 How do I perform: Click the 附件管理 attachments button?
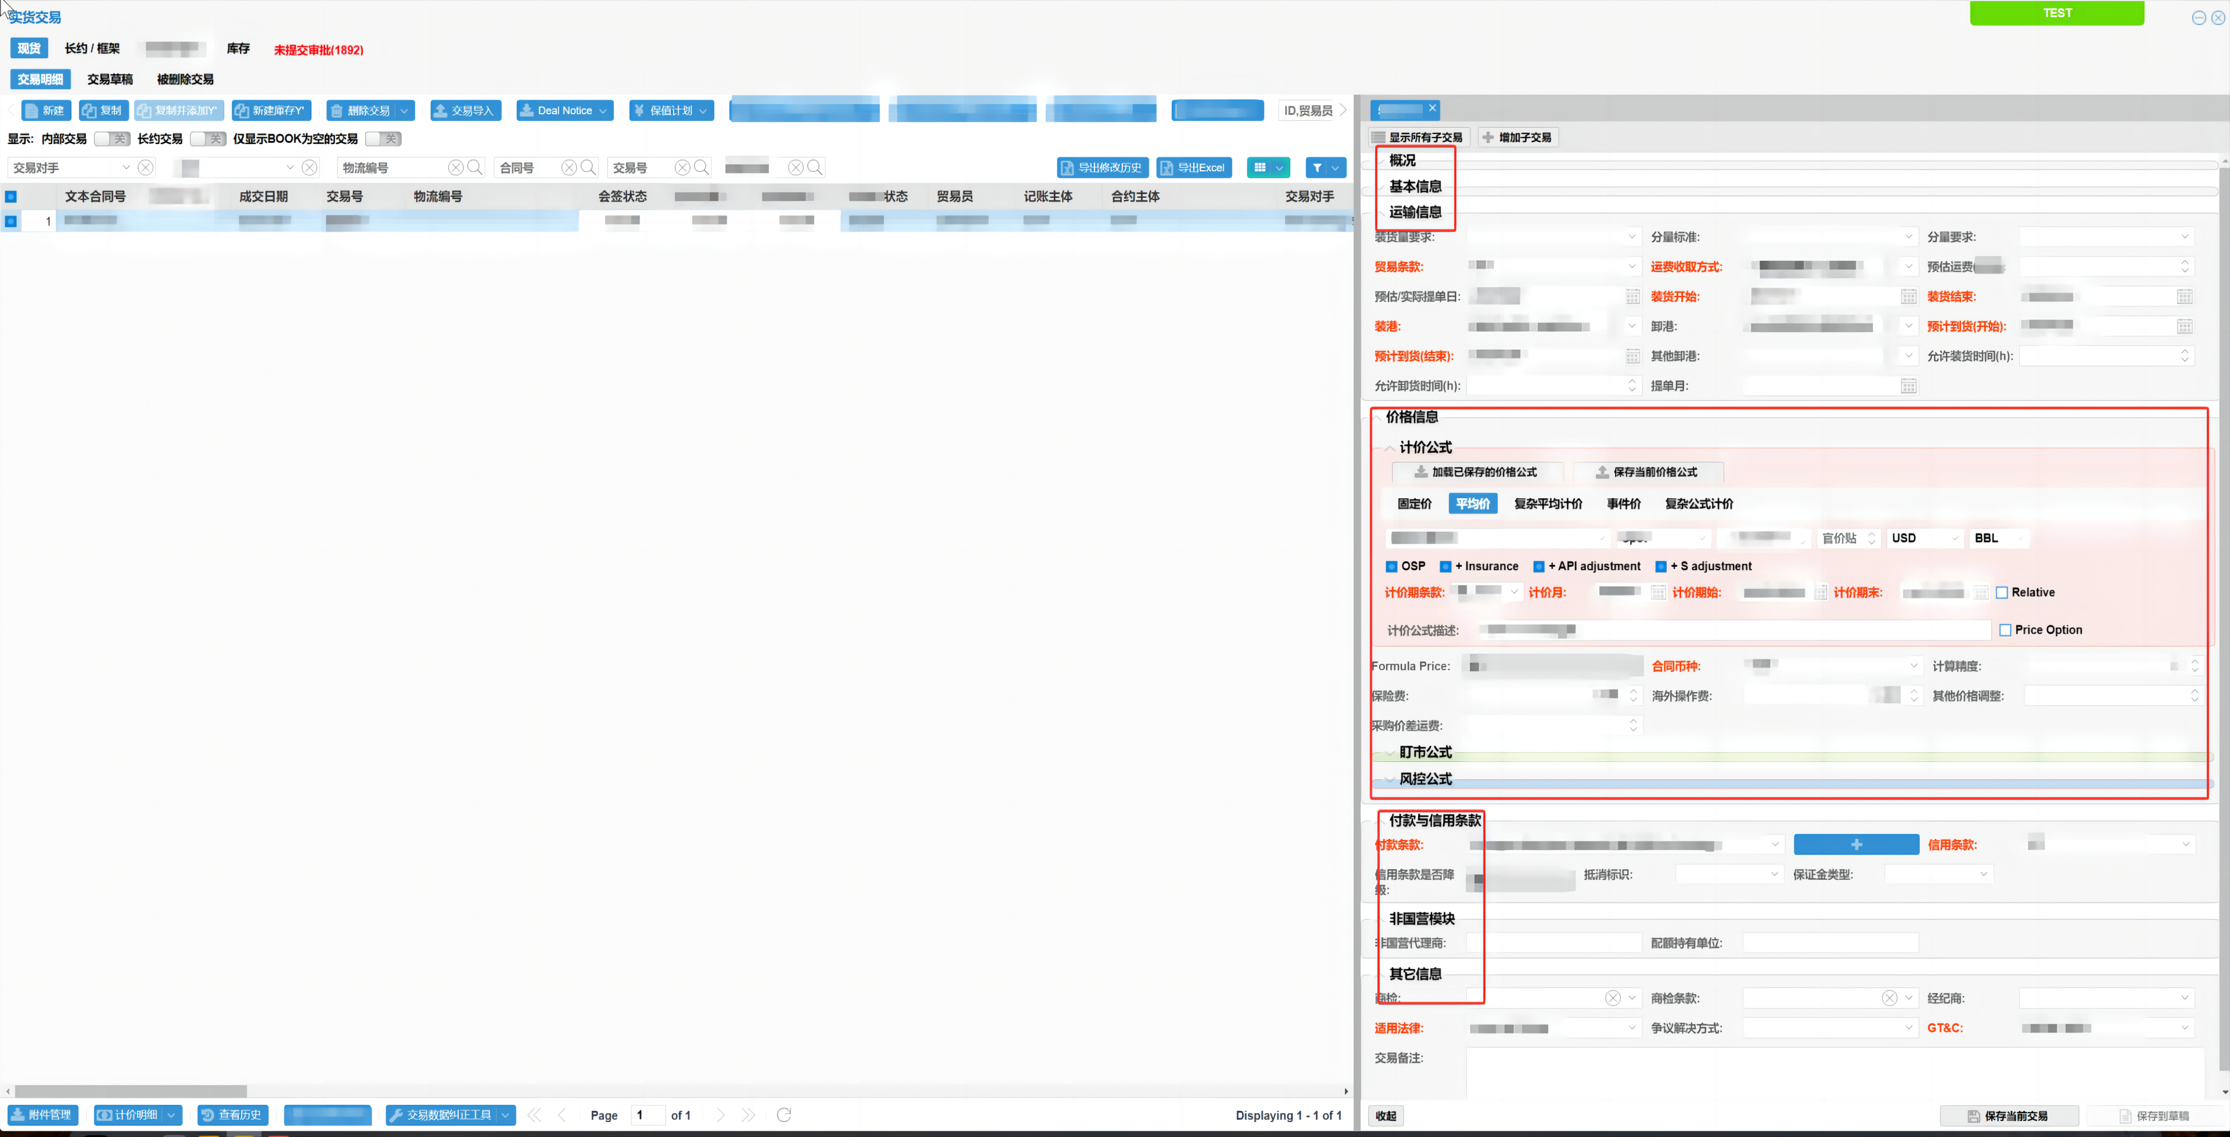tap(42, 1114)
